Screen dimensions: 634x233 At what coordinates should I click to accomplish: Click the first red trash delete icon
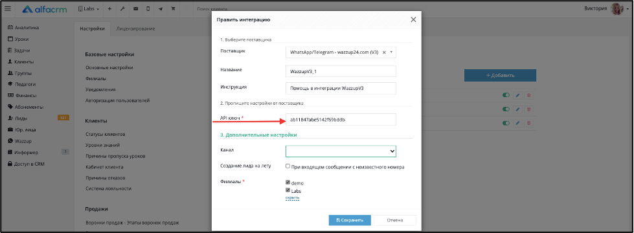528,95
